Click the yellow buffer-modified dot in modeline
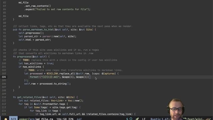The width and height of the screenshot is (213, 120). [6, 119]
